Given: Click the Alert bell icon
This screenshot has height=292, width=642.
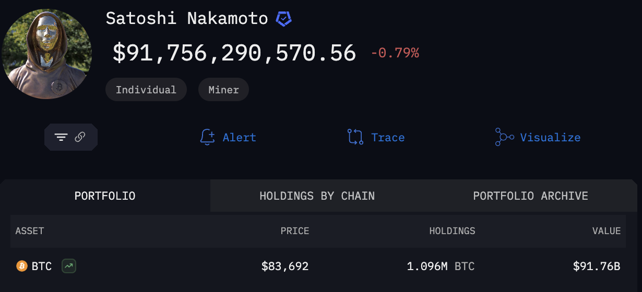Looking at the screenshot, I should tap(207, 137).
